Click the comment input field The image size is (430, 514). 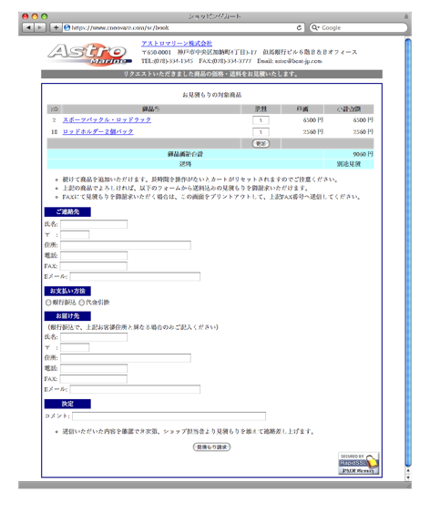pos(169,416)
